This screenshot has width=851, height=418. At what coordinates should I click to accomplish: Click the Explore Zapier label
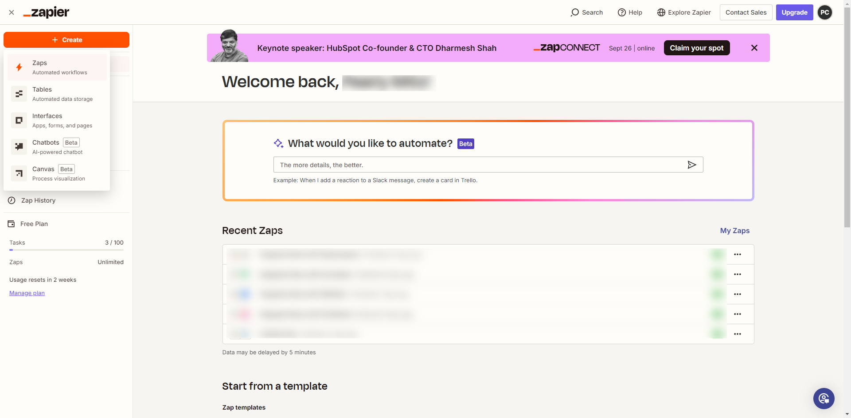pyautogui.click(x=689, y=12)
